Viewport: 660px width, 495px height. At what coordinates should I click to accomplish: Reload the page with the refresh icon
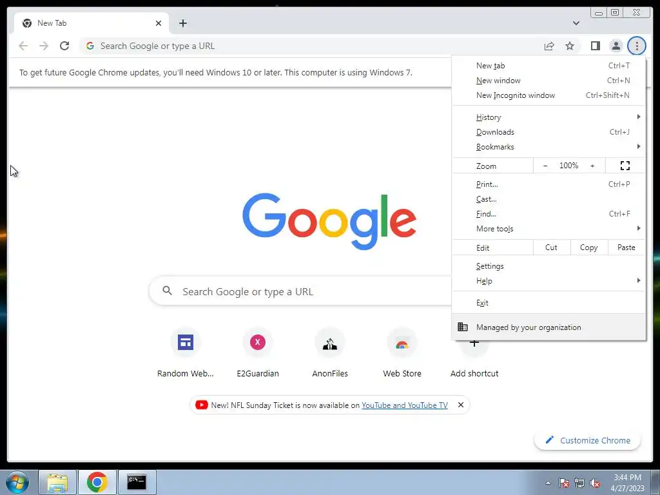point(64,46)
